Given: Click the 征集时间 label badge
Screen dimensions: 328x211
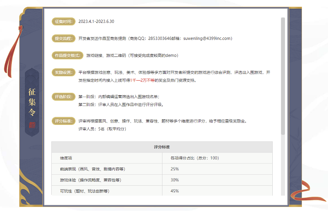Looking at the screenshot, I should 63,21.
